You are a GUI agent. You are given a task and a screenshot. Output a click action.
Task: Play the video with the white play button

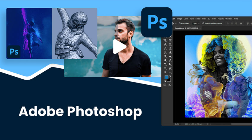(x=119, y=47)
